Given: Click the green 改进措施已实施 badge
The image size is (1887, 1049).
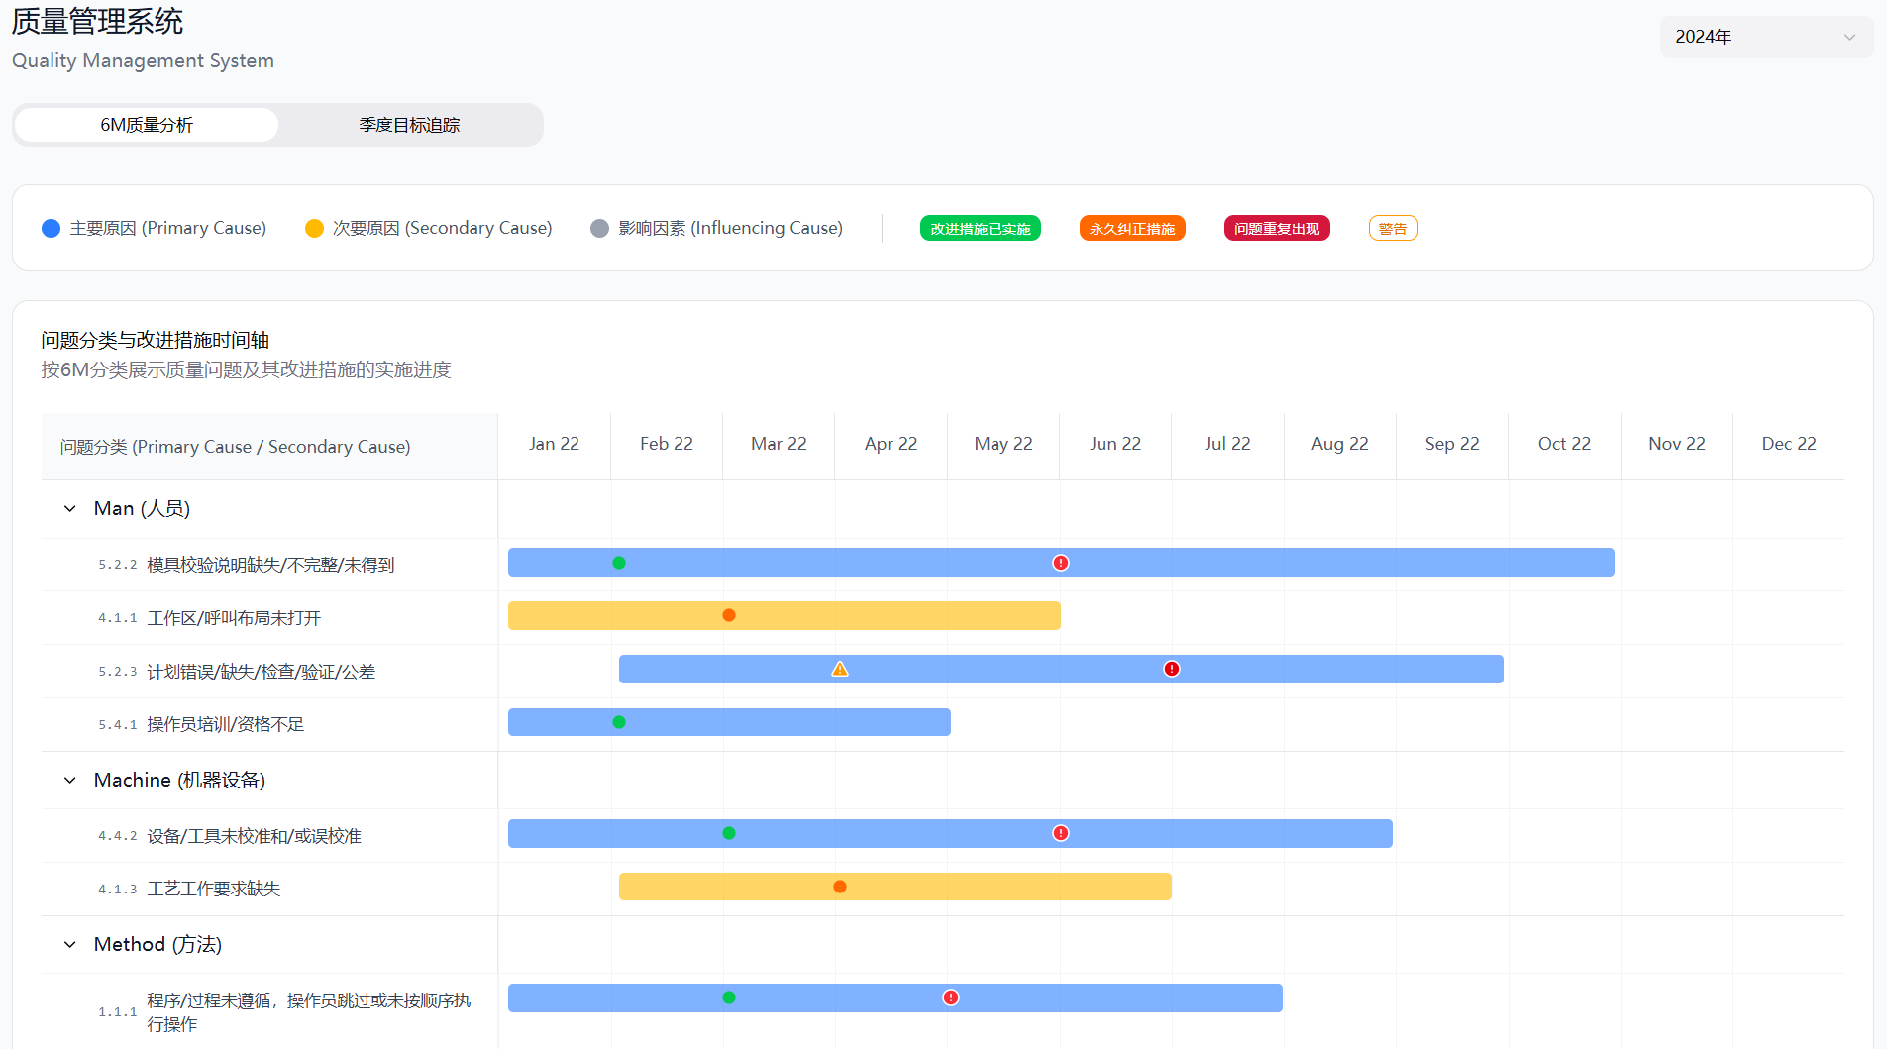Looking at the screenshot, I should click(x=980, y=229).
